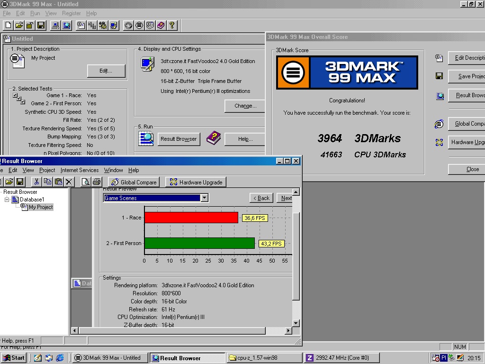485x364 pixels.
Task: Click the vertical scrollbar down arrow in Result Browser
Action: point(296,323)
